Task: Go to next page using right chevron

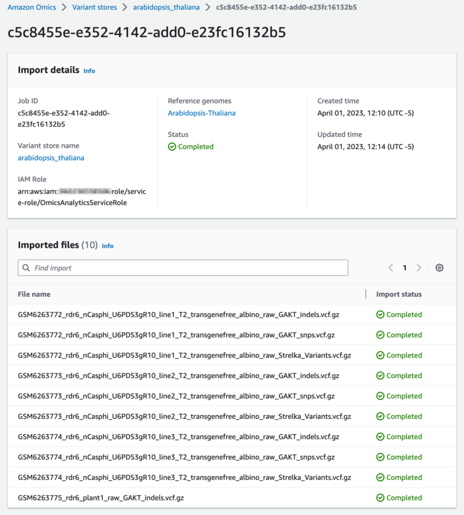Action: click(420, 267)
